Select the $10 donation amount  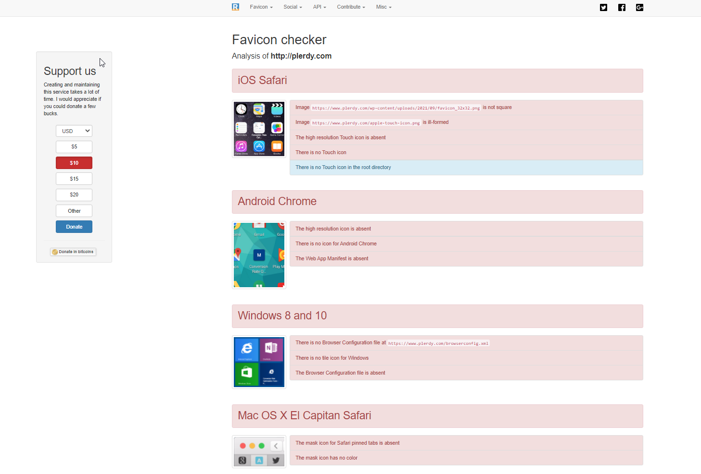pos(74,163)
